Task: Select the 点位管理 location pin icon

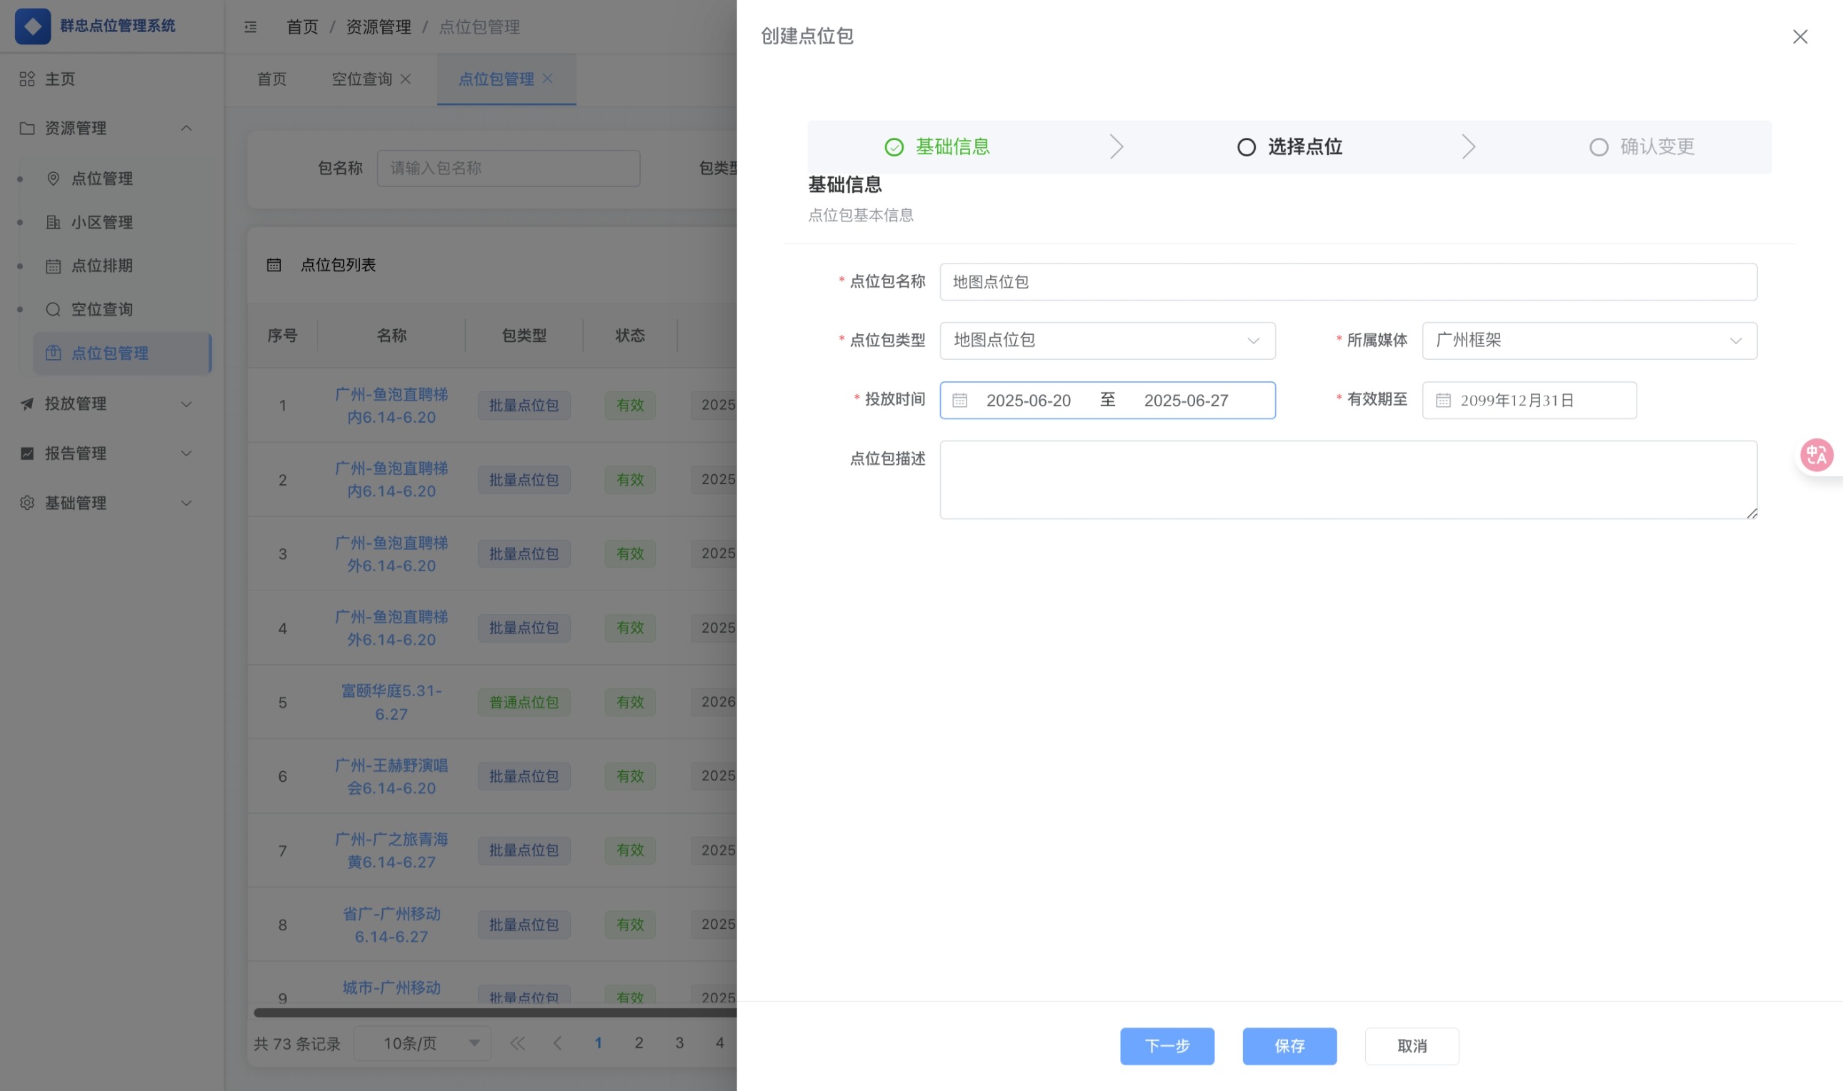Action: coord(53,179)
